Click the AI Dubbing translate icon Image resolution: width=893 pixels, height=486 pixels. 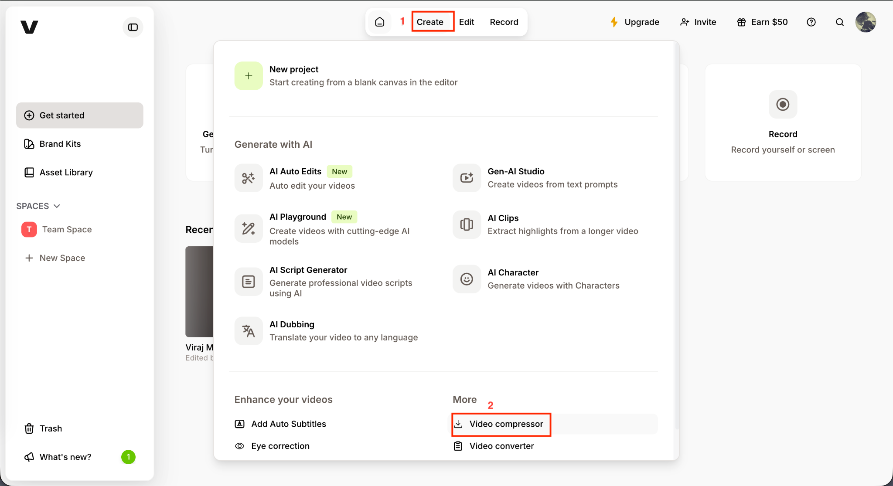249,331
